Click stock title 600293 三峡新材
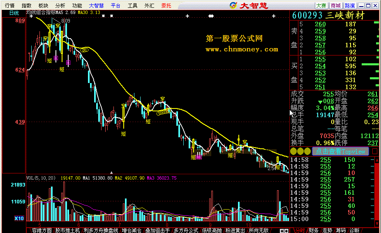The image size is (381, 233). 328,15
